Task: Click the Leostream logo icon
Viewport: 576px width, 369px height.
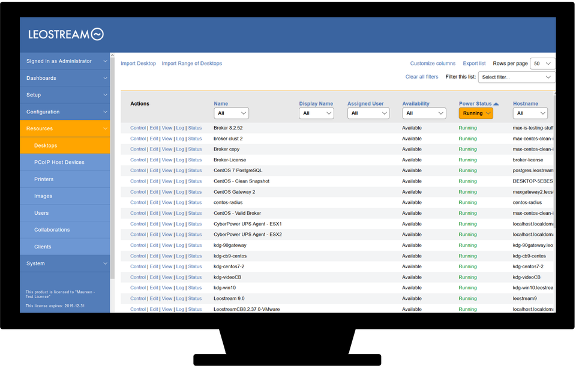Action: pos(95,34)
